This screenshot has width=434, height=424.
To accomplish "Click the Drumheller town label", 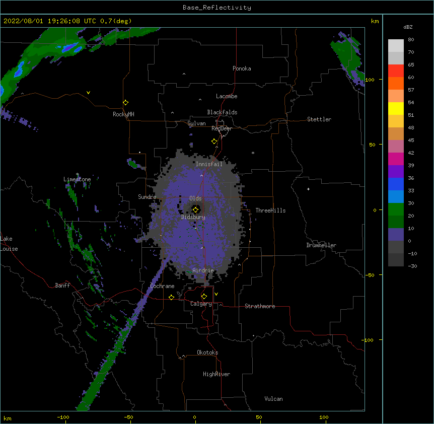I will pos(321,245).
